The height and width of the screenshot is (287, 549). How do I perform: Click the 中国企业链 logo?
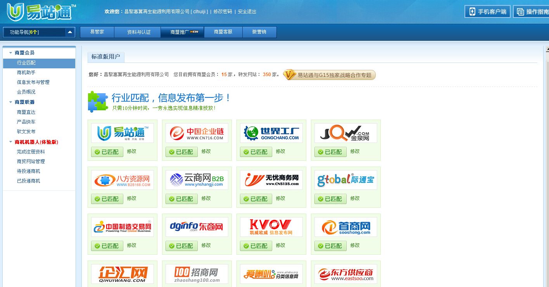point(197,133)
